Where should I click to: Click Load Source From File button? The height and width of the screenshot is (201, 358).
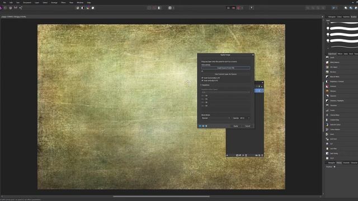pos(225,68)
